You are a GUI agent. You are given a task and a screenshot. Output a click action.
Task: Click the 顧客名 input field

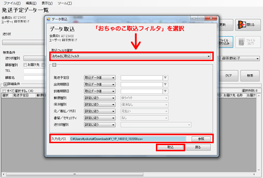[x=34, y=78]
